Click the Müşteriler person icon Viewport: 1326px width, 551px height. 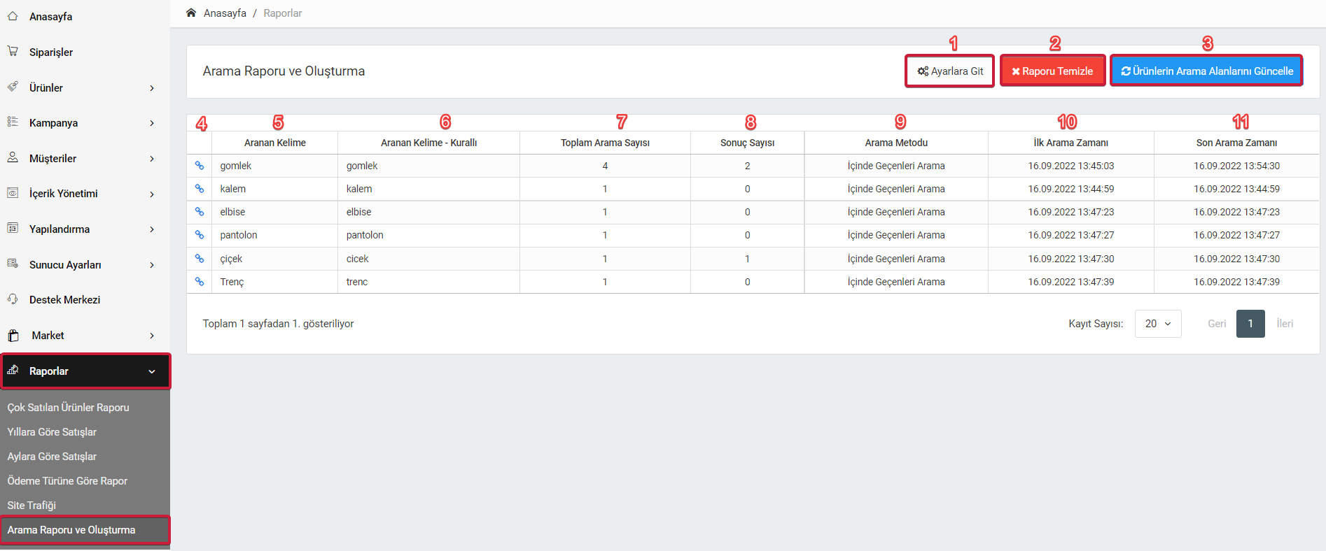[x=13, y=157]
